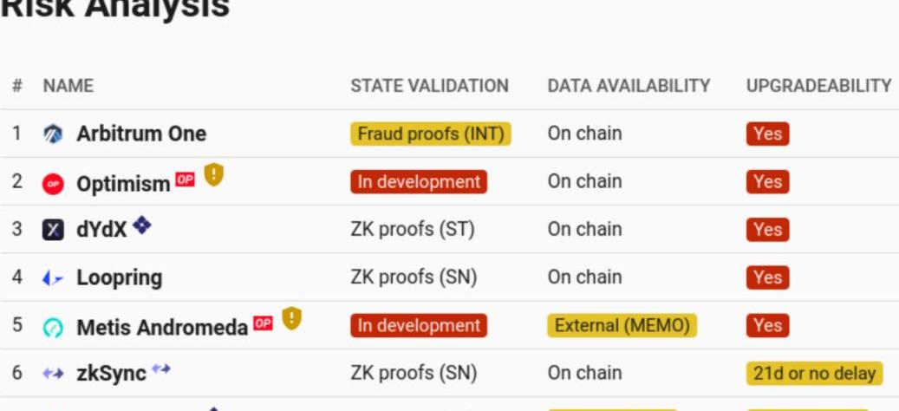Click the Fraud proofs (INT) badge

[x=430, y=134]
